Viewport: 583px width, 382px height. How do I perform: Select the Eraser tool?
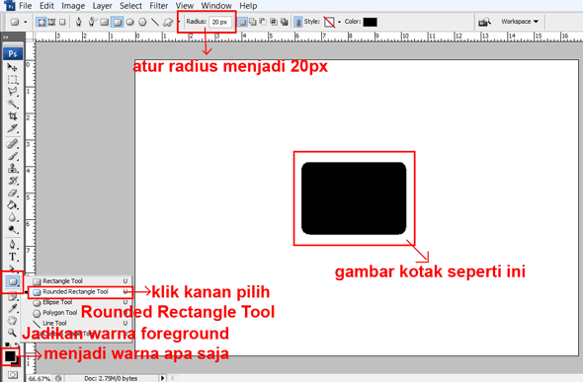click(12, 193)
